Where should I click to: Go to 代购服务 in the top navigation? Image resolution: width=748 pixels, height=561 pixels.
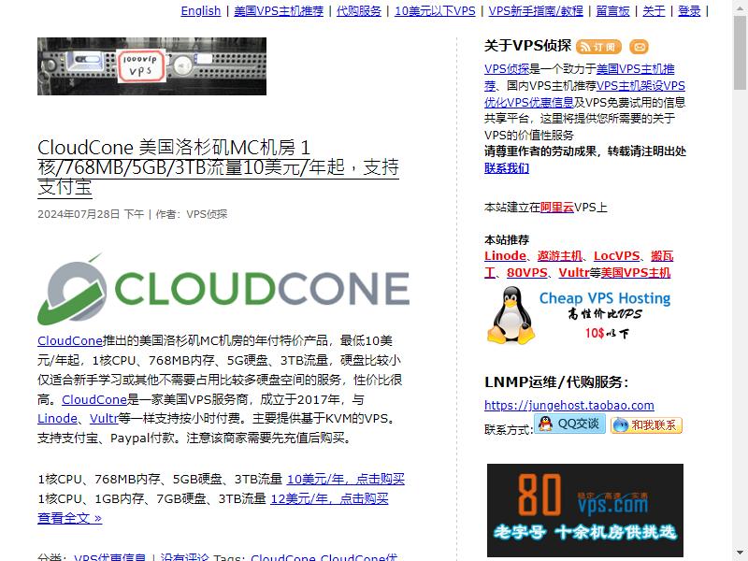pyautogui.click(x=359, y=10)
